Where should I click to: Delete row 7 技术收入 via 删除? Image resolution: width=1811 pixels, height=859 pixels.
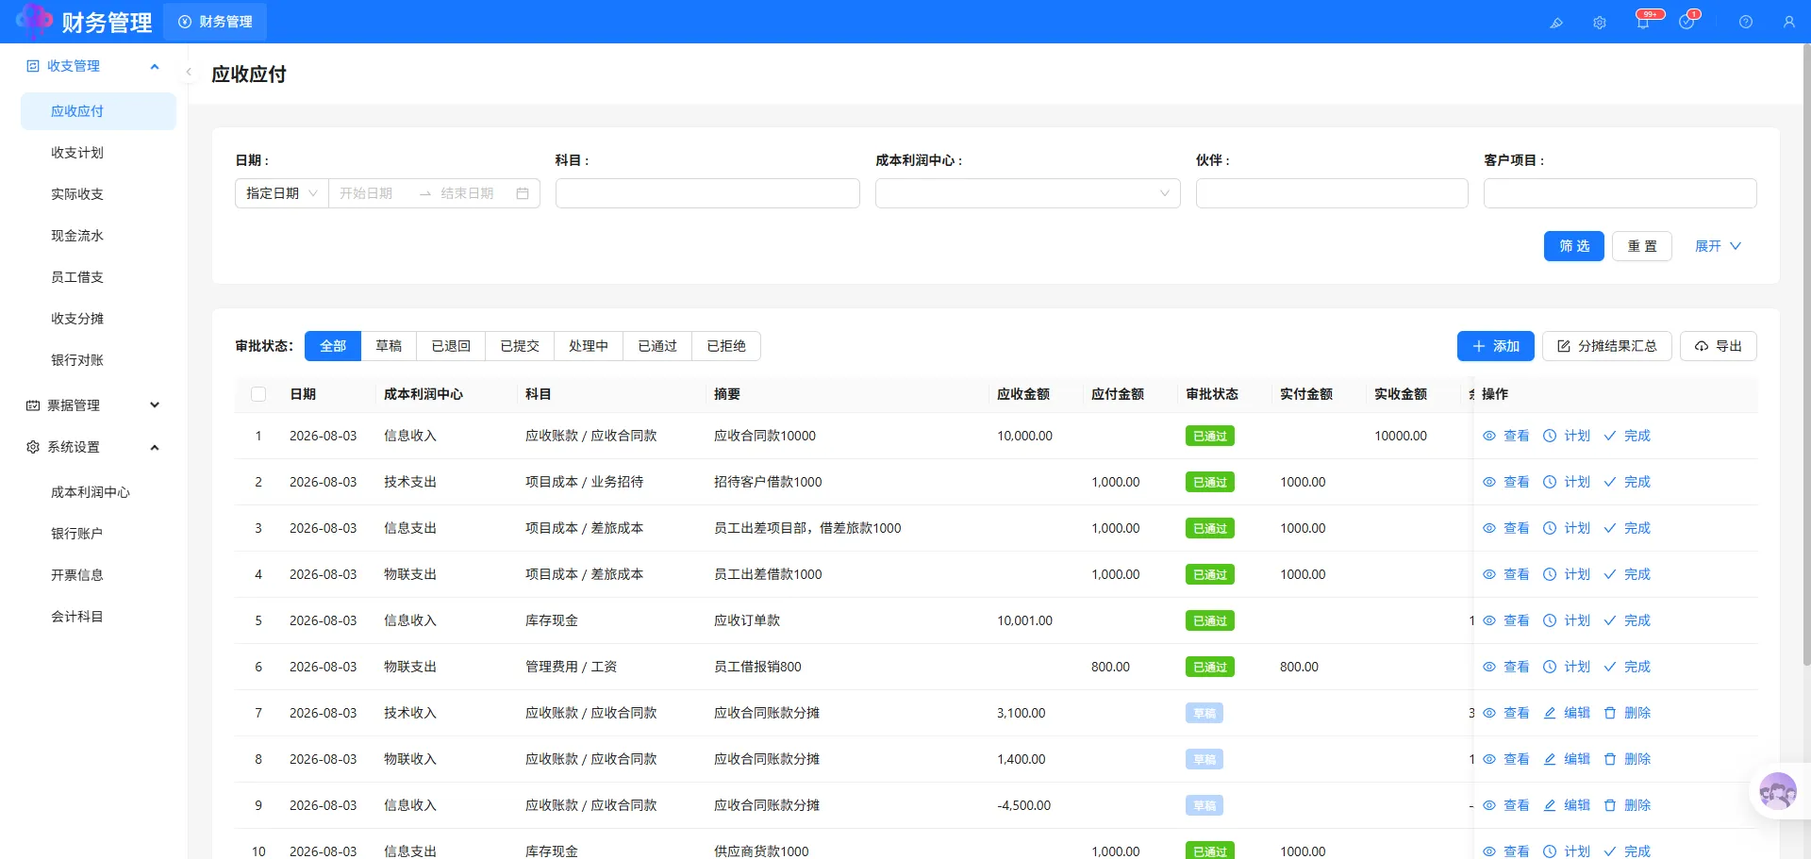point(1627,713)
